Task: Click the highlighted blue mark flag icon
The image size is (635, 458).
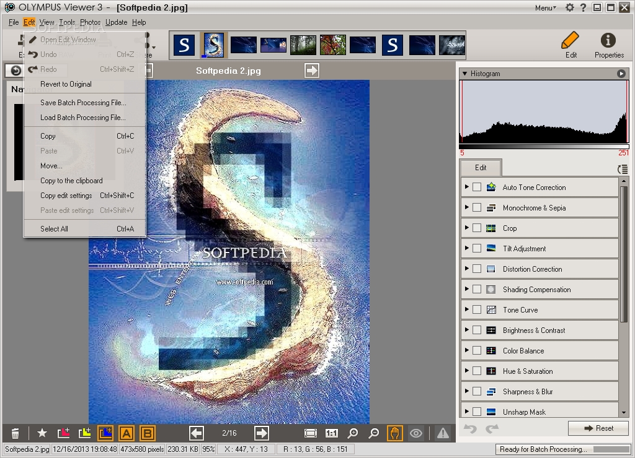Action: [x=105, y=433]
